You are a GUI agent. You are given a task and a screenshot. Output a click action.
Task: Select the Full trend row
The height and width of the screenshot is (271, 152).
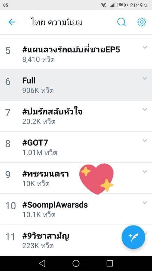point(76,85)
